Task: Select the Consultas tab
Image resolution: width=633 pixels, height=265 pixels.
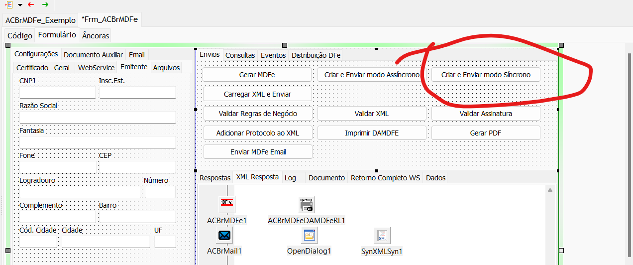Action: [x=240, y=55]
